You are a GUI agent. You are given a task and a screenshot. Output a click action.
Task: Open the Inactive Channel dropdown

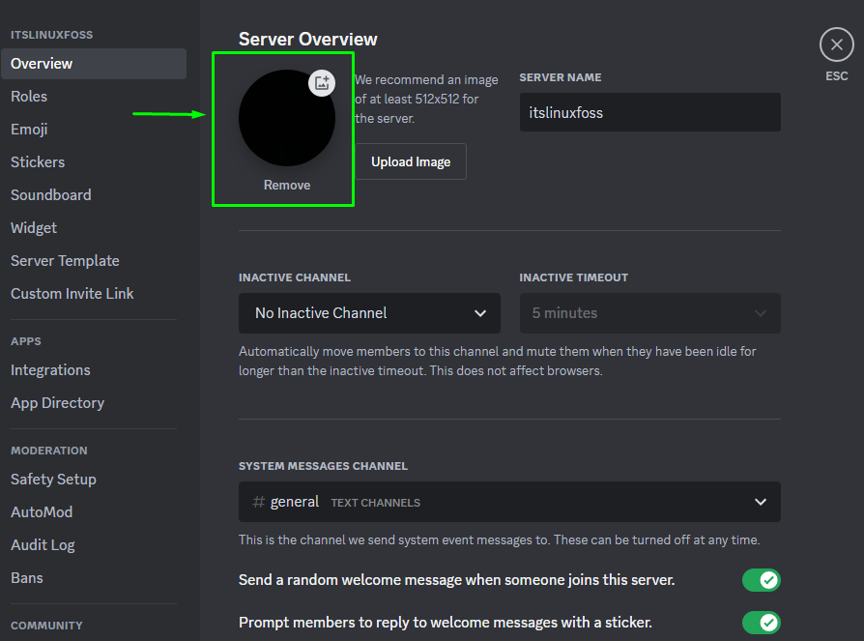pos(369,313)
